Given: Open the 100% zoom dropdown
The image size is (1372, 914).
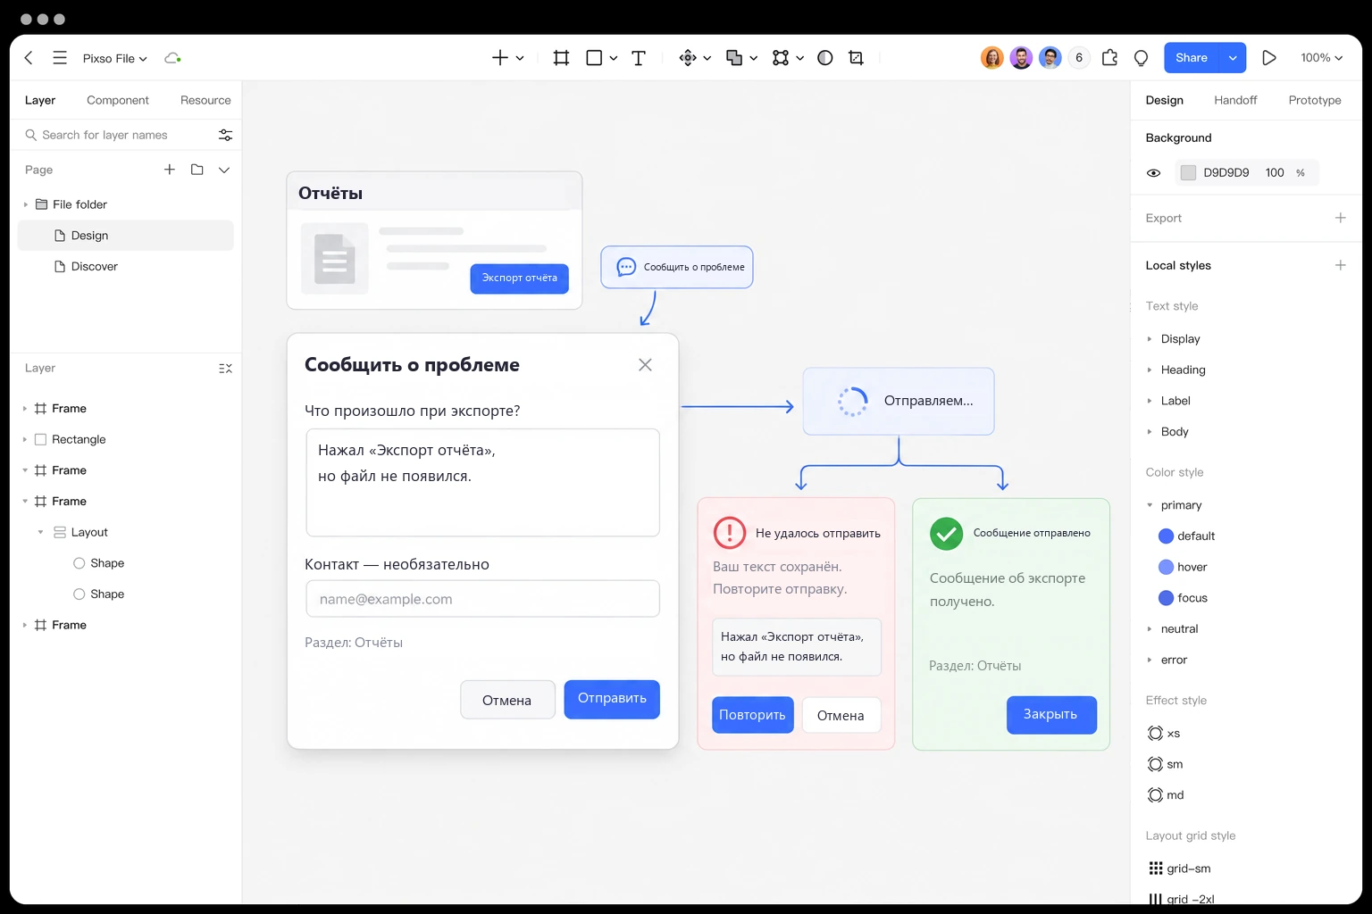Looking at the screenshot, I should (x=1321, y=58).
